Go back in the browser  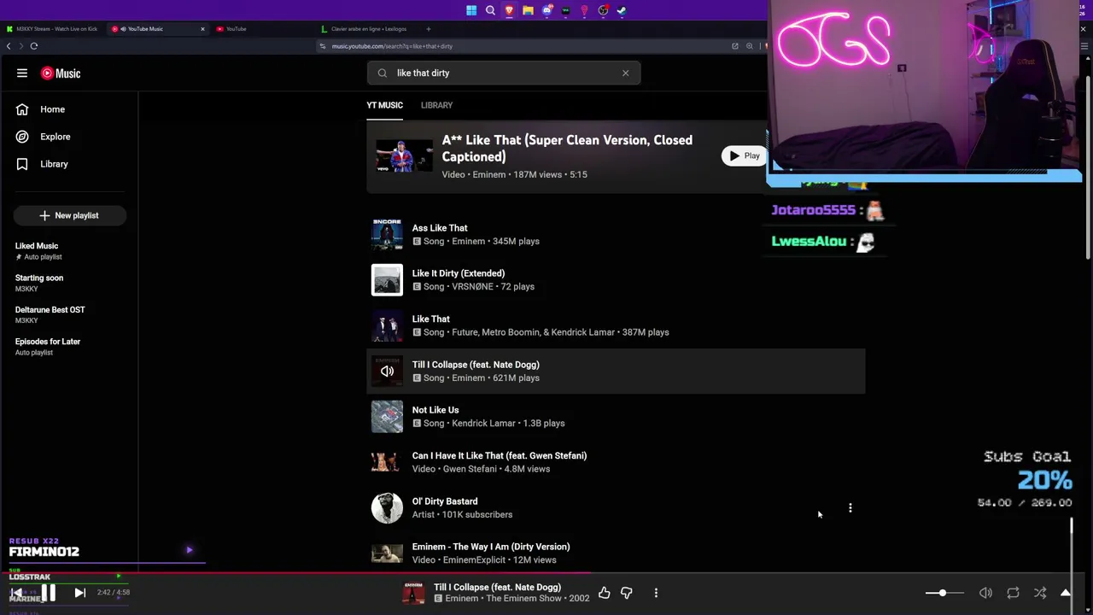pos(9,46)
